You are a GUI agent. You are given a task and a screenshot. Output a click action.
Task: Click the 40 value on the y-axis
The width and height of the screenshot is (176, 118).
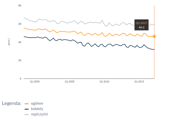(x=20, y=42)
